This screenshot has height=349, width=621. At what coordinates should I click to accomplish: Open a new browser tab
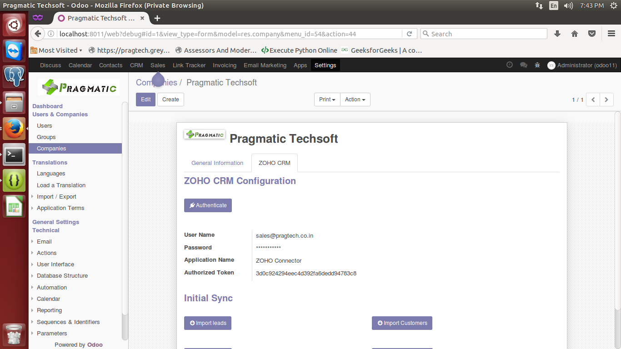click(x=157, y=18)
